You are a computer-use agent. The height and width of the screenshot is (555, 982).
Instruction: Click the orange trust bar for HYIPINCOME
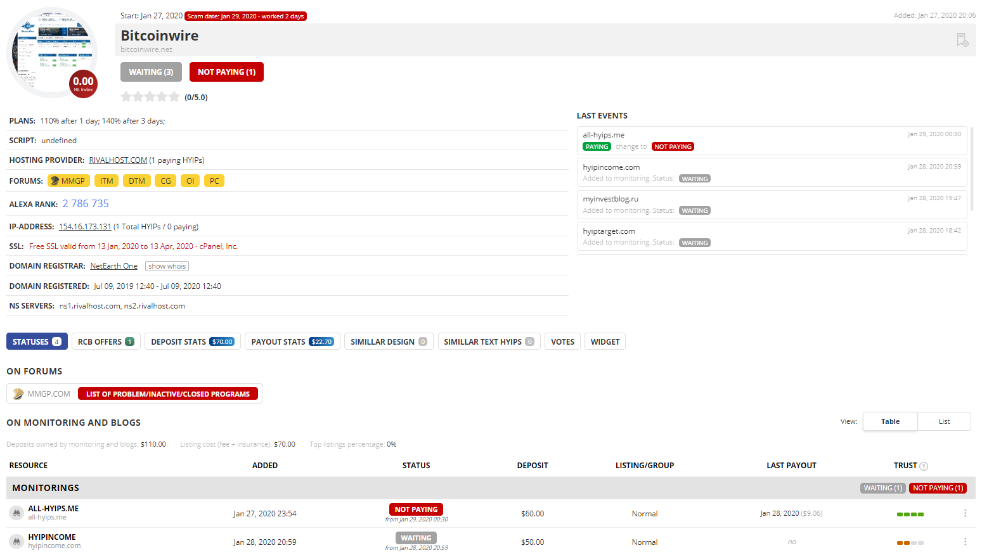910,543
